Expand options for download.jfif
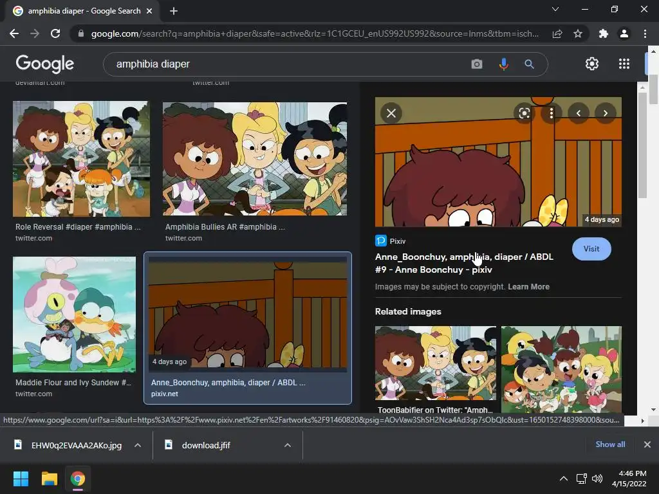659x494 pixels. click(288, 445)
